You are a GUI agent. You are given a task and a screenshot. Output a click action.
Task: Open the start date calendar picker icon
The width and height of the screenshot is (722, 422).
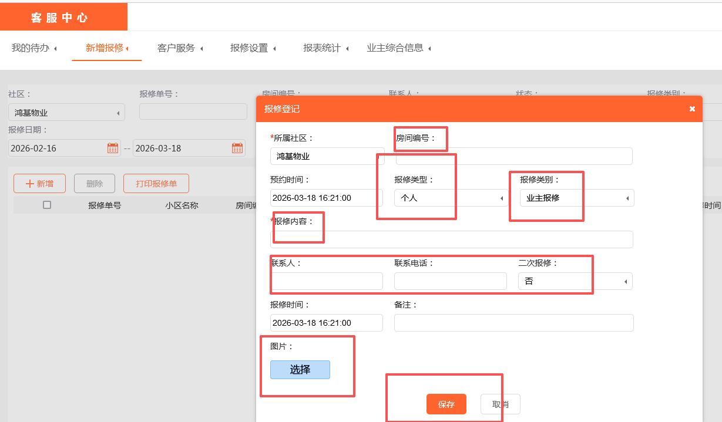click(x=113, y=148)
